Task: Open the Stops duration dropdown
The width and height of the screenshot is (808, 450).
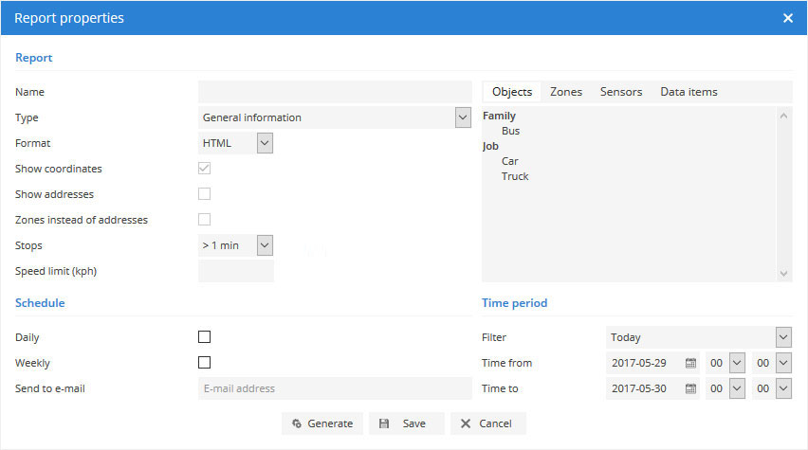Action: point(265,245)
